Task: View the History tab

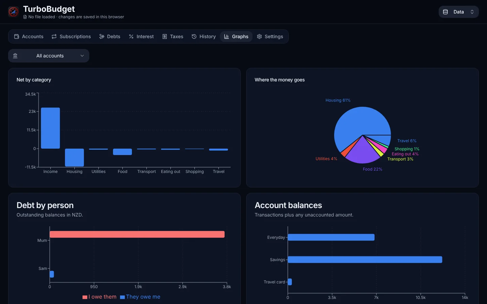Action: point(204,36)
